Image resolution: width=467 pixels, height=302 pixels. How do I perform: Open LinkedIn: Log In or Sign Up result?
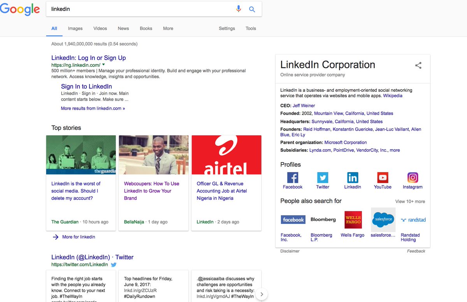[x=88, y=58]
